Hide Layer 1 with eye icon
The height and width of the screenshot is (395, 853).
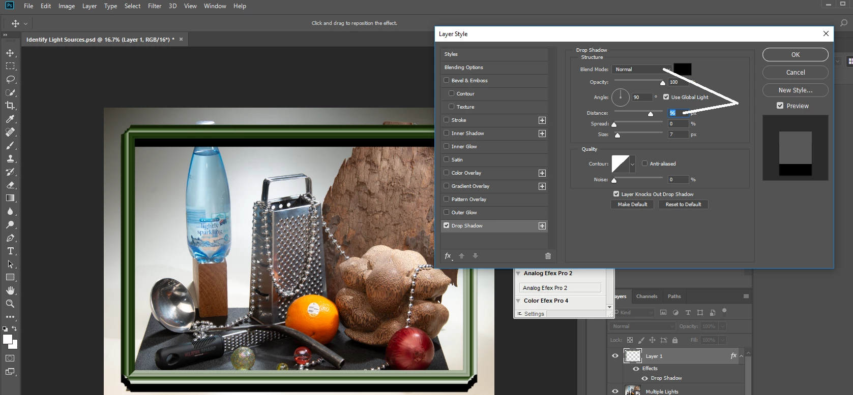pyautogui.click(x=615, y=356)
